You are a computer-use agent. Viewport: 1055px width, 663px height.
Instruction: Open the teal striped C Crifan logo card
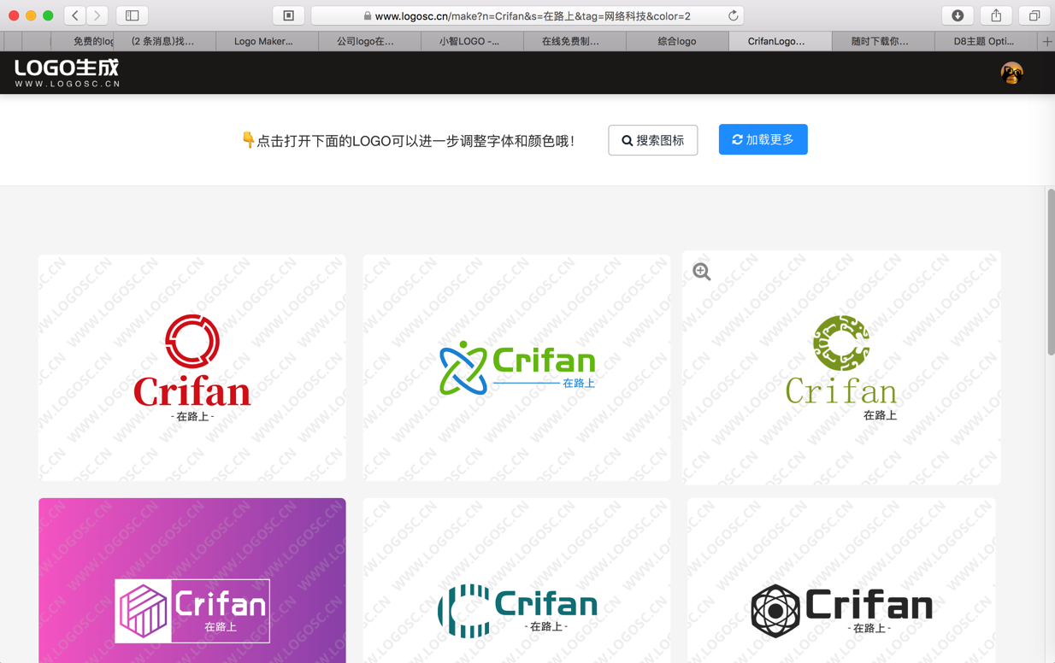click(516, 581)
